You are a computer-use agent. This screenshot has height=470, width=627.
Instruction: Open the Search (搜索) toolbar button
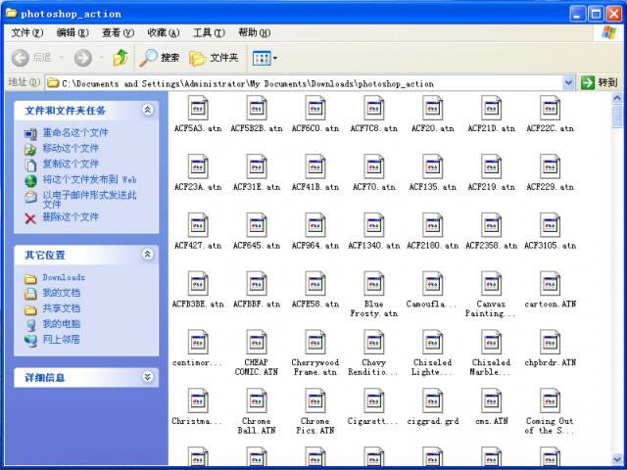[x=159, y=58]
